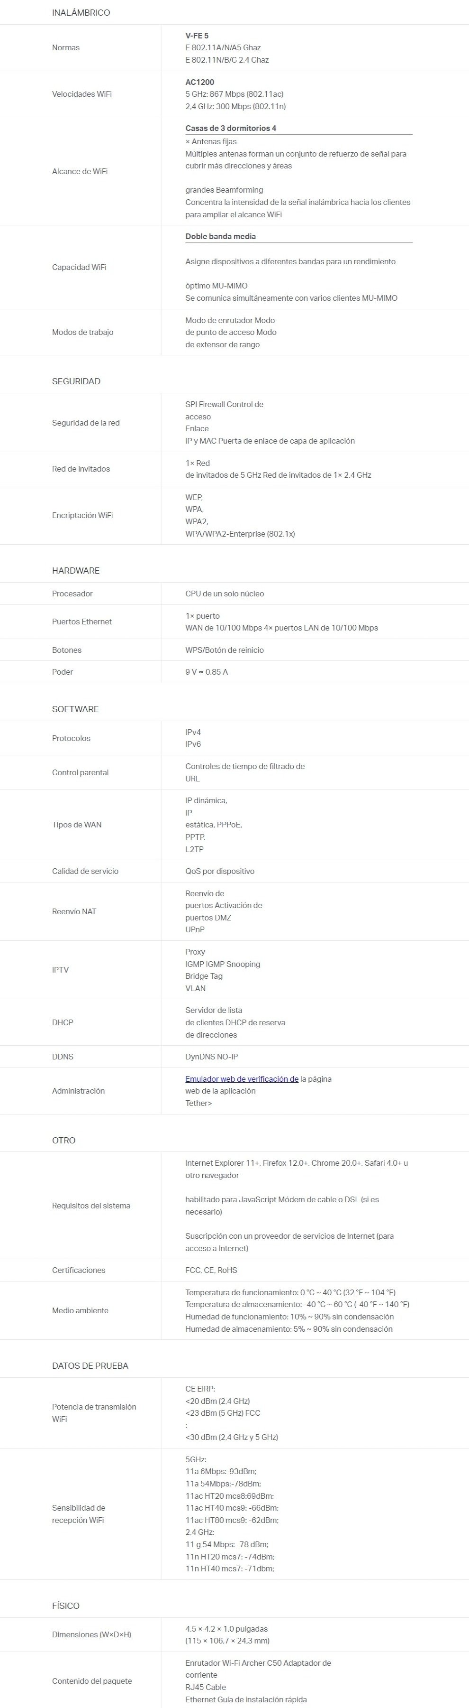
Task: Click the Encriptación WiFi row label
Action: pos(82,515)
